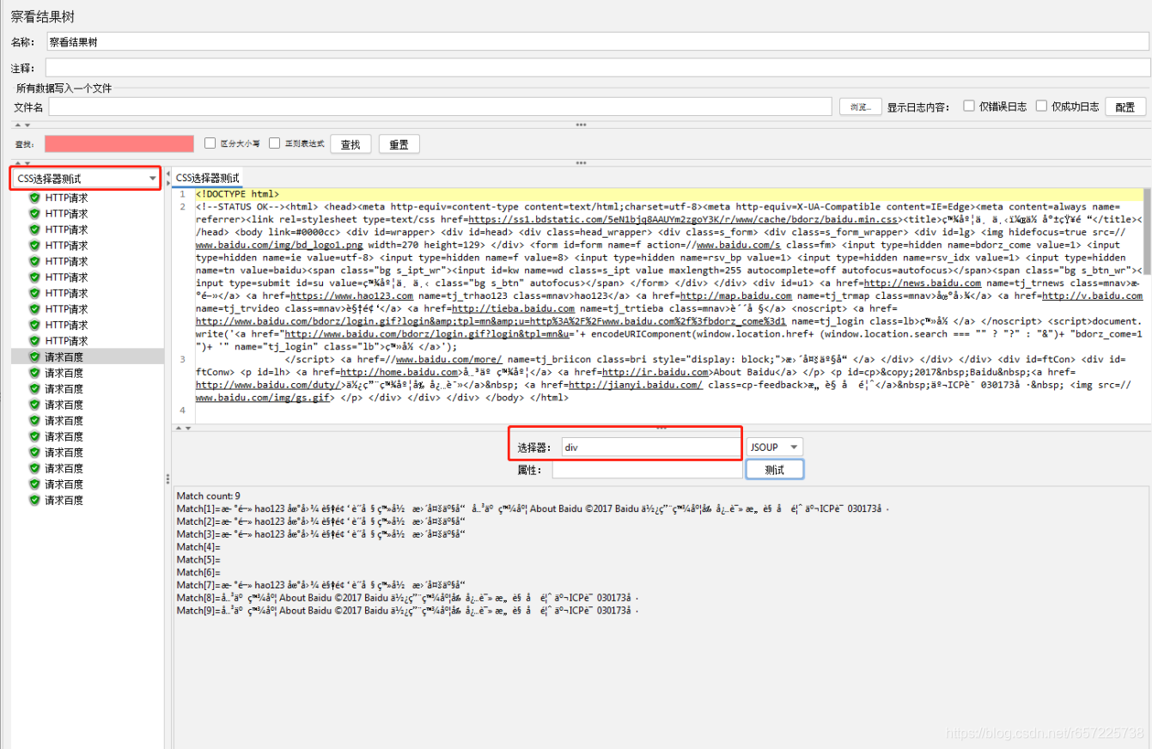Click the 查找 search button
The image size is (1152, 749).
click(x=350, y=144)
